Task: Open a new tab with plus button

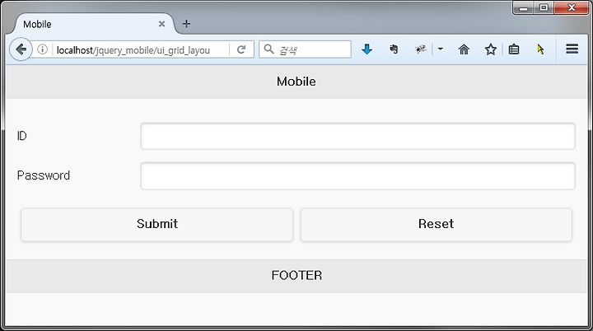Action: [186, 24]
